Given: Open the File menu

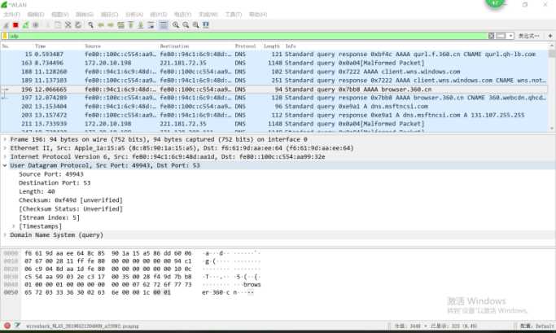Looking at the screenshot, I should [11, 15].
